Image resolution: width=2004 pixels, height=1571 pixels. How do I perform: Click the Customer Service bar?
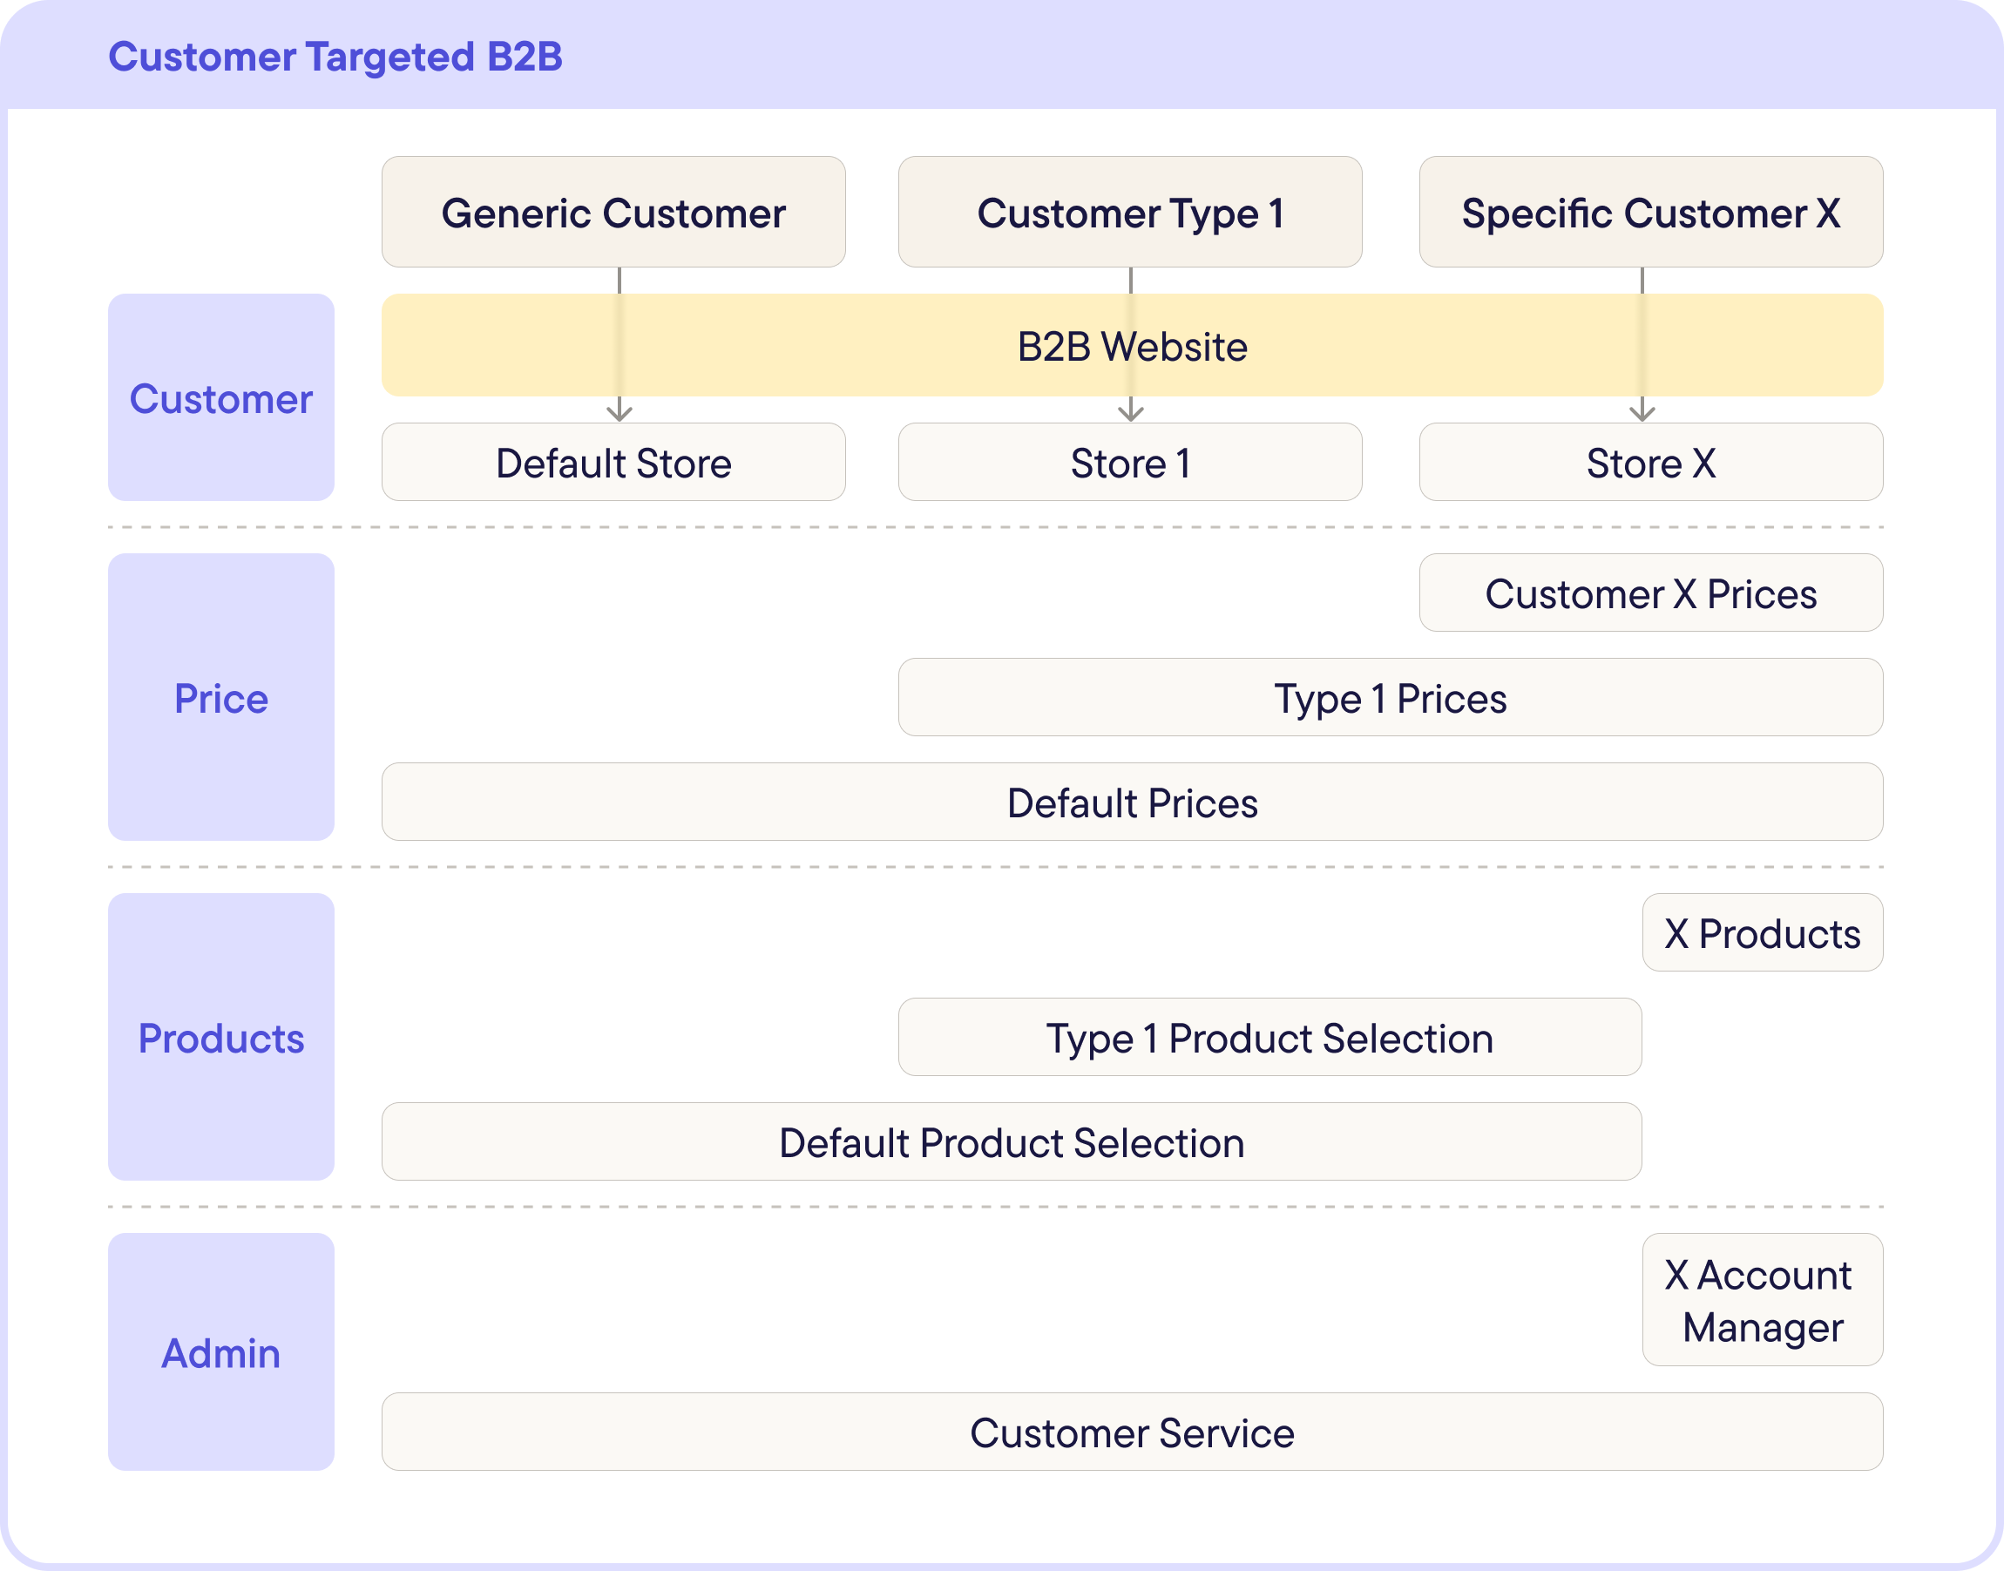(1132, 1432)
